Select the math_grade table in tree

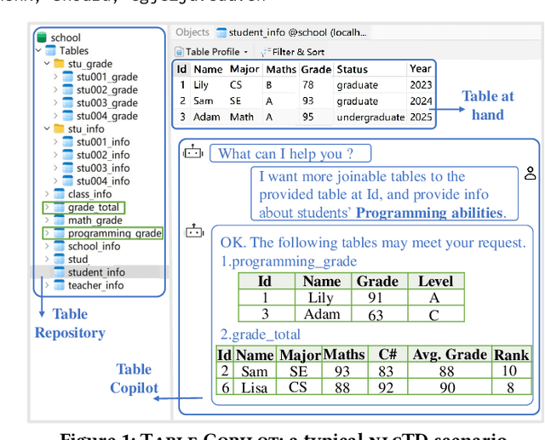[x=95, y=220]
